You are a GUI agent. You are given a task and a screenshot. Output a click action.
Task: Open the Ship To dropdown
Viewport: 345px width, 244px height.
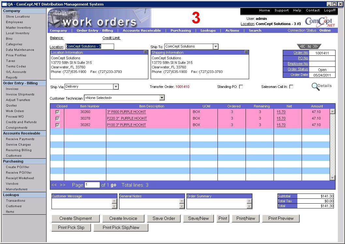215,47
